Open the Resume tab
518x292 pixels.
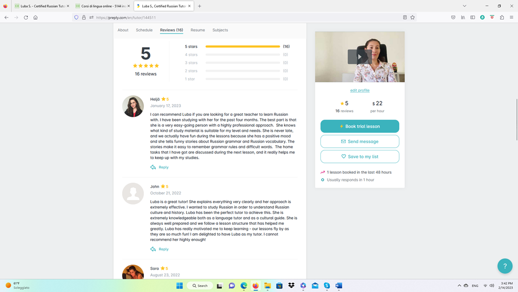pos(198,30)
